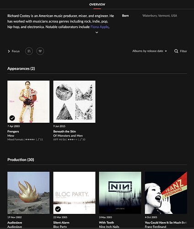
Task: Open the Albums by release date dropdown
Action: click(x=150, y=51)
